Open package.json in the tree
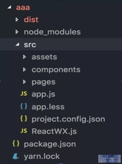The image size is (122, 164). 50,145
